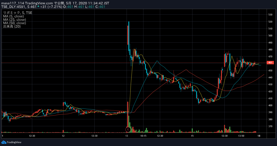Select the '+31 (+7.21%)' change value
The height and width of the screenshot is (146, 277).
(x=51, y=7)
